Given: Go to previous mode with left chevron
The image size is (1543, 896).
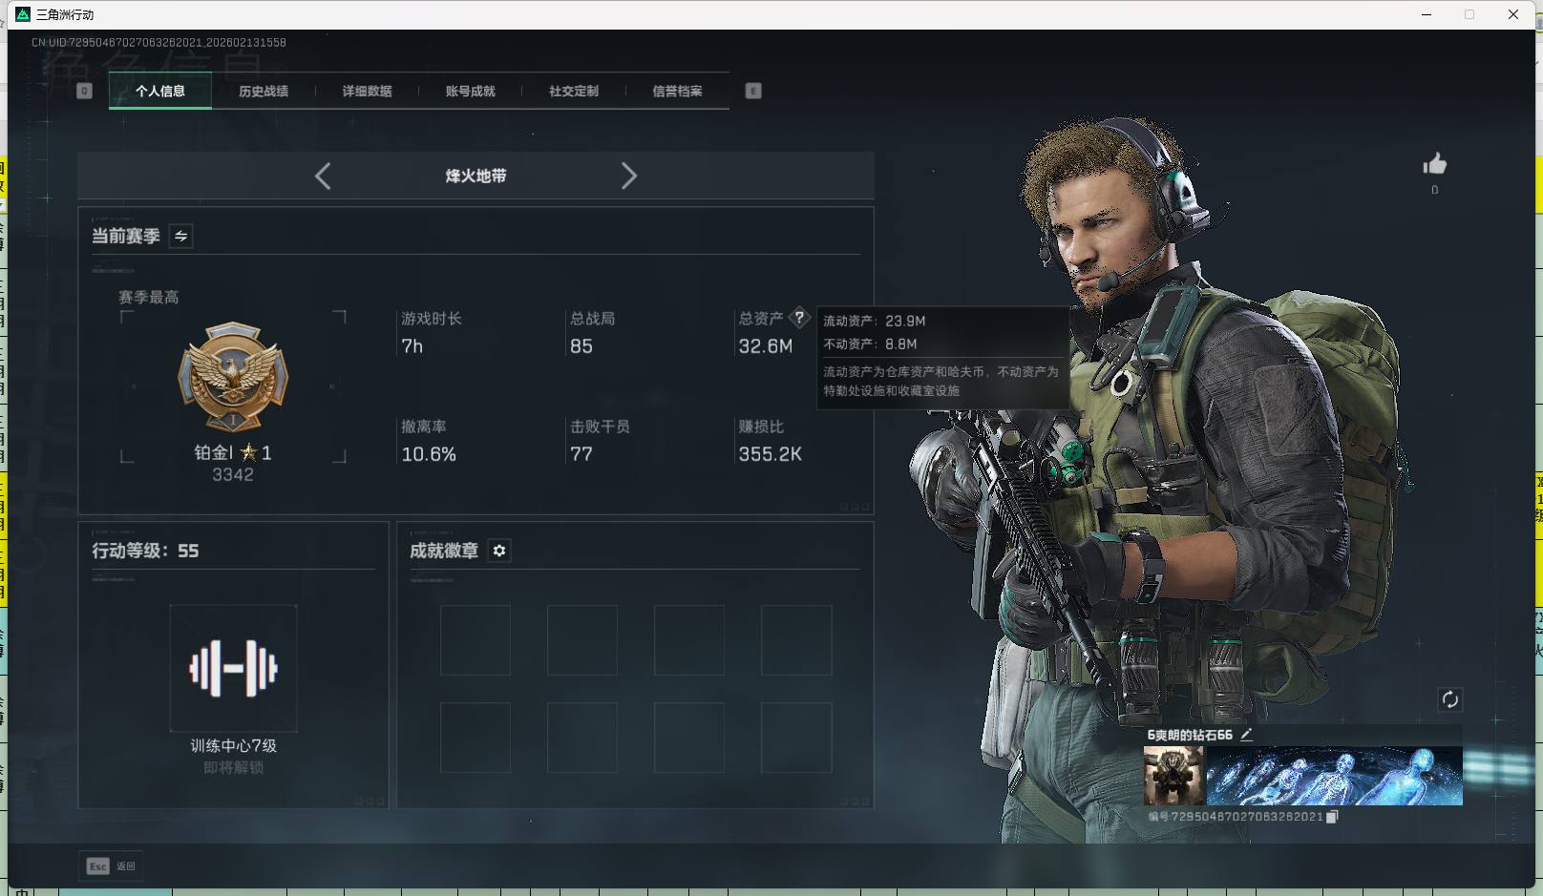Looking at the screenshot, I should [323, 176].
